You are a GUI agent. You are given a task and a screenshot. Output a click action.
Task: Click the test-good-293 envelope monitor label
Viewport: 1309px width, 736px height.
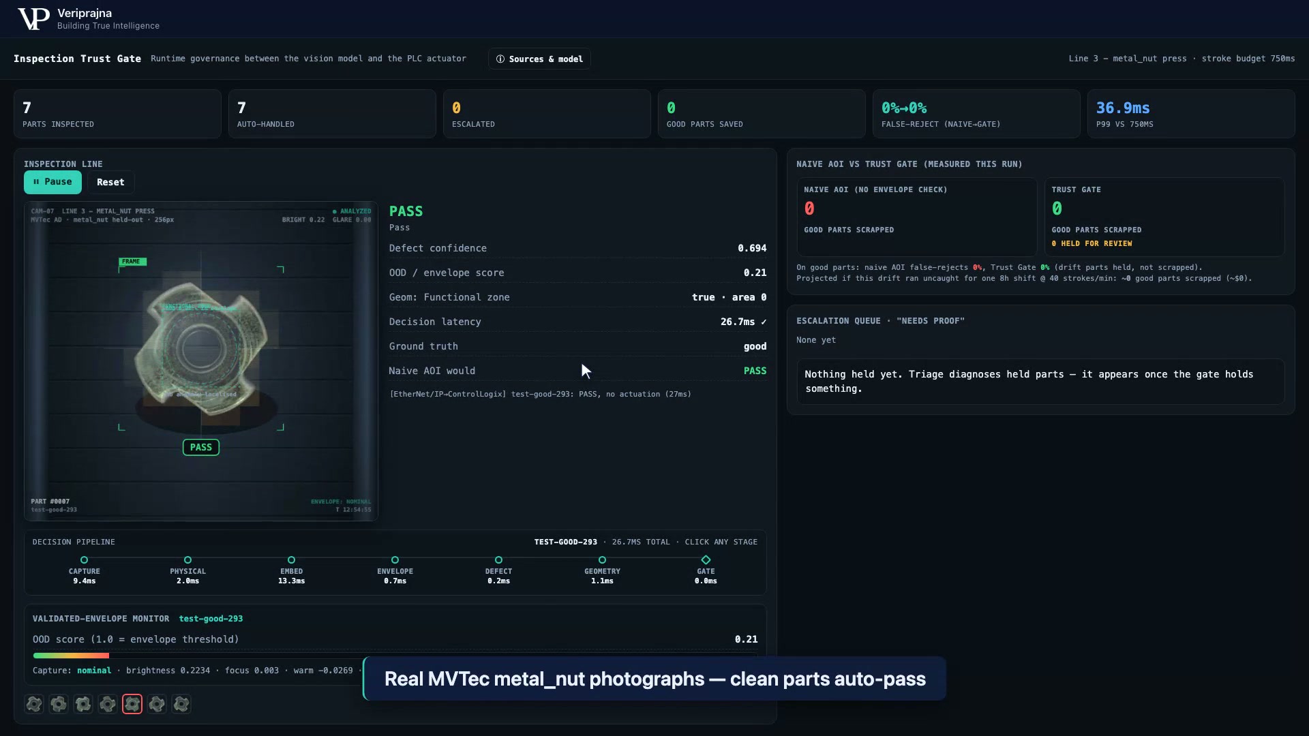point(211,619)
